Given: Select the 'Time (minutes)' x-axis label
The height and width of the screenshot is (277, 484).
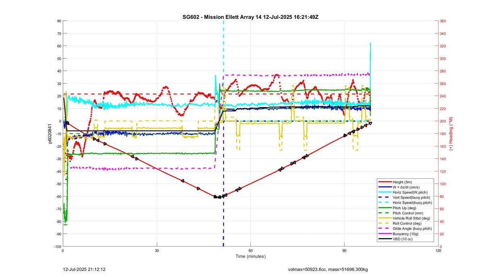Looking at the screenshot, I should click(x=250, y=256).
